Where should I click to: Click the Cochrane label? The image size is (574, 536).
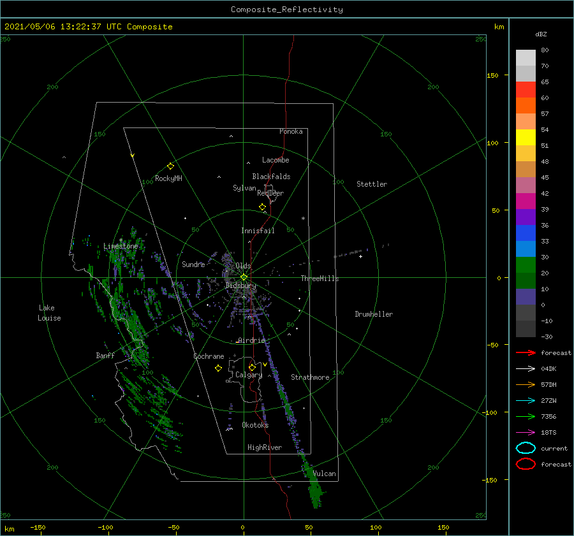pyautogui.click(x=209, y=356)
